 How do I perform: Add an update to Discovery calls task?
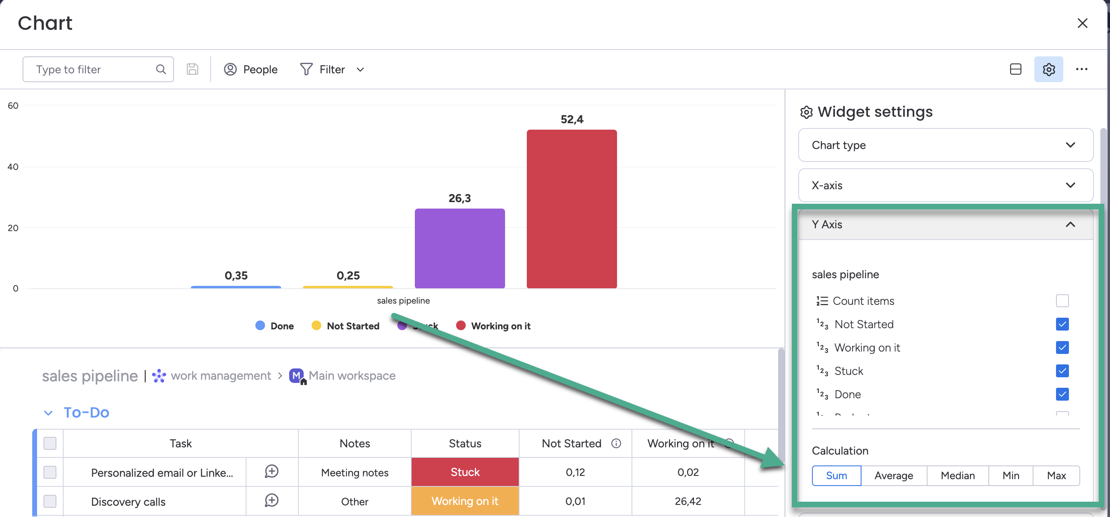coord(271,500)
